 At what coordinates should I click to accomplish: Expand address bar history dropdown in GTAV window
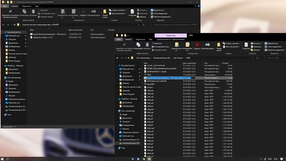point(253,58)
